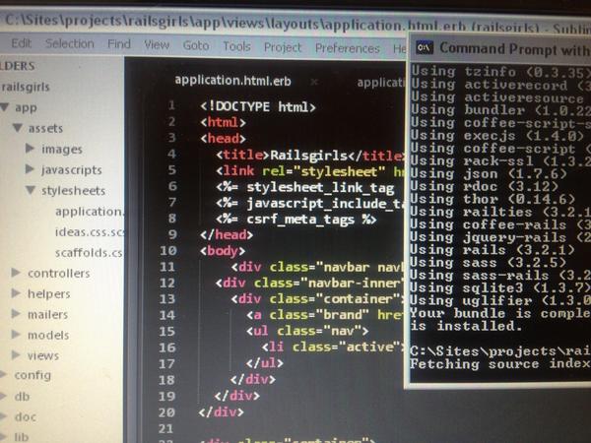The height and width of the screenshot is (443, 591).
Task: Open the Selection menu
Action: (x=70, y=43)
